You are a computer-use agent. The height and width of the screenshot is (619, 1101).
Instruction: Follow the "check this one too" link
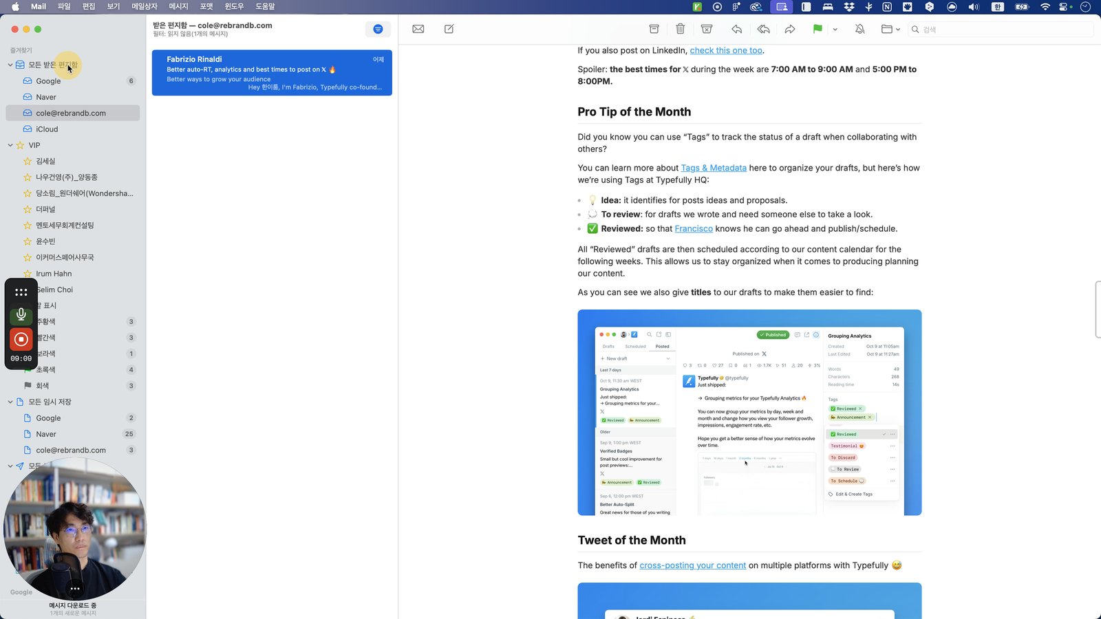726,50
